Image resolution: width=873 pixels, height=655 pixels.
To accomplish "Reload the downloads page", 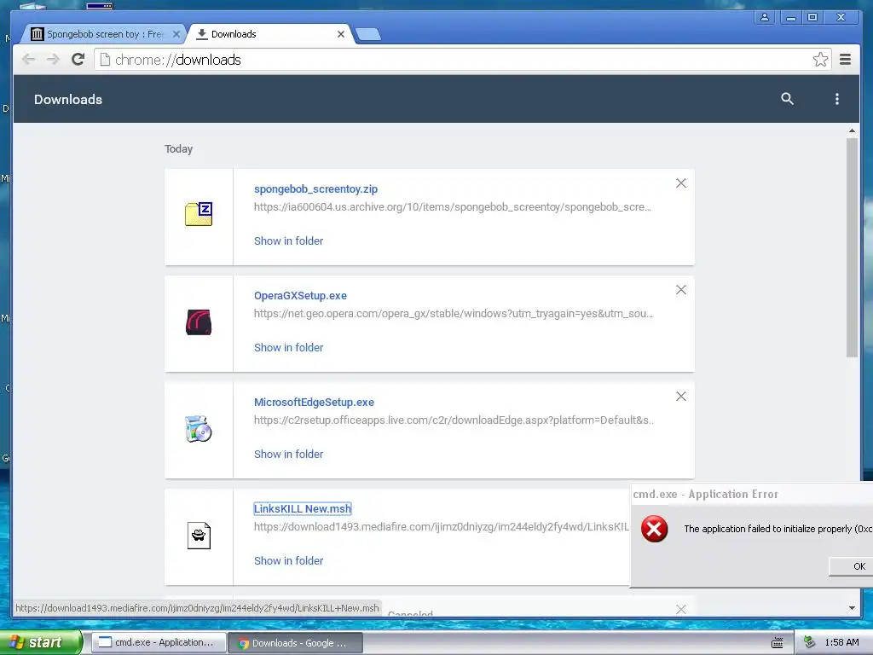I will 78,59.
